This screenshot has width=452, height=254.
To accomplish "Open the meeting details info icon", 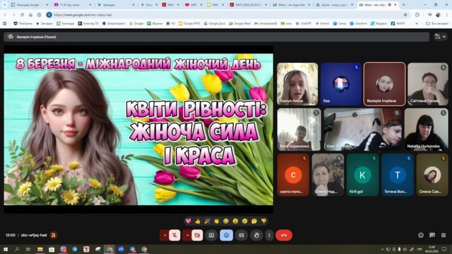I will (420, 235).
